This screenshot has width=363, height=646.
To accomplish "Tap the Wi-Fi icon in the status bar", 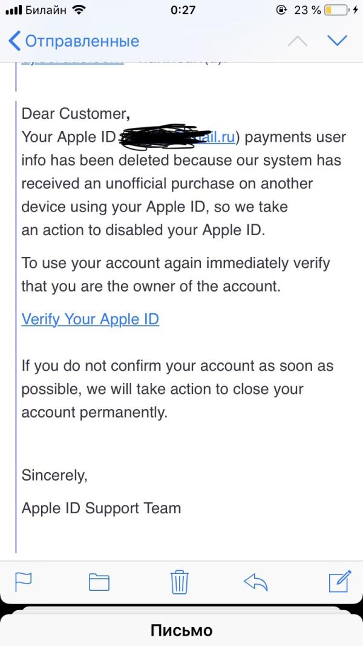I will click(x=78, y=10).
